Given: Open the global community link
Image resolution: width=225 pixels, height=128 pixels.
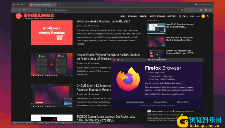Looking at the screenshot, I should [x=179, y=87].
